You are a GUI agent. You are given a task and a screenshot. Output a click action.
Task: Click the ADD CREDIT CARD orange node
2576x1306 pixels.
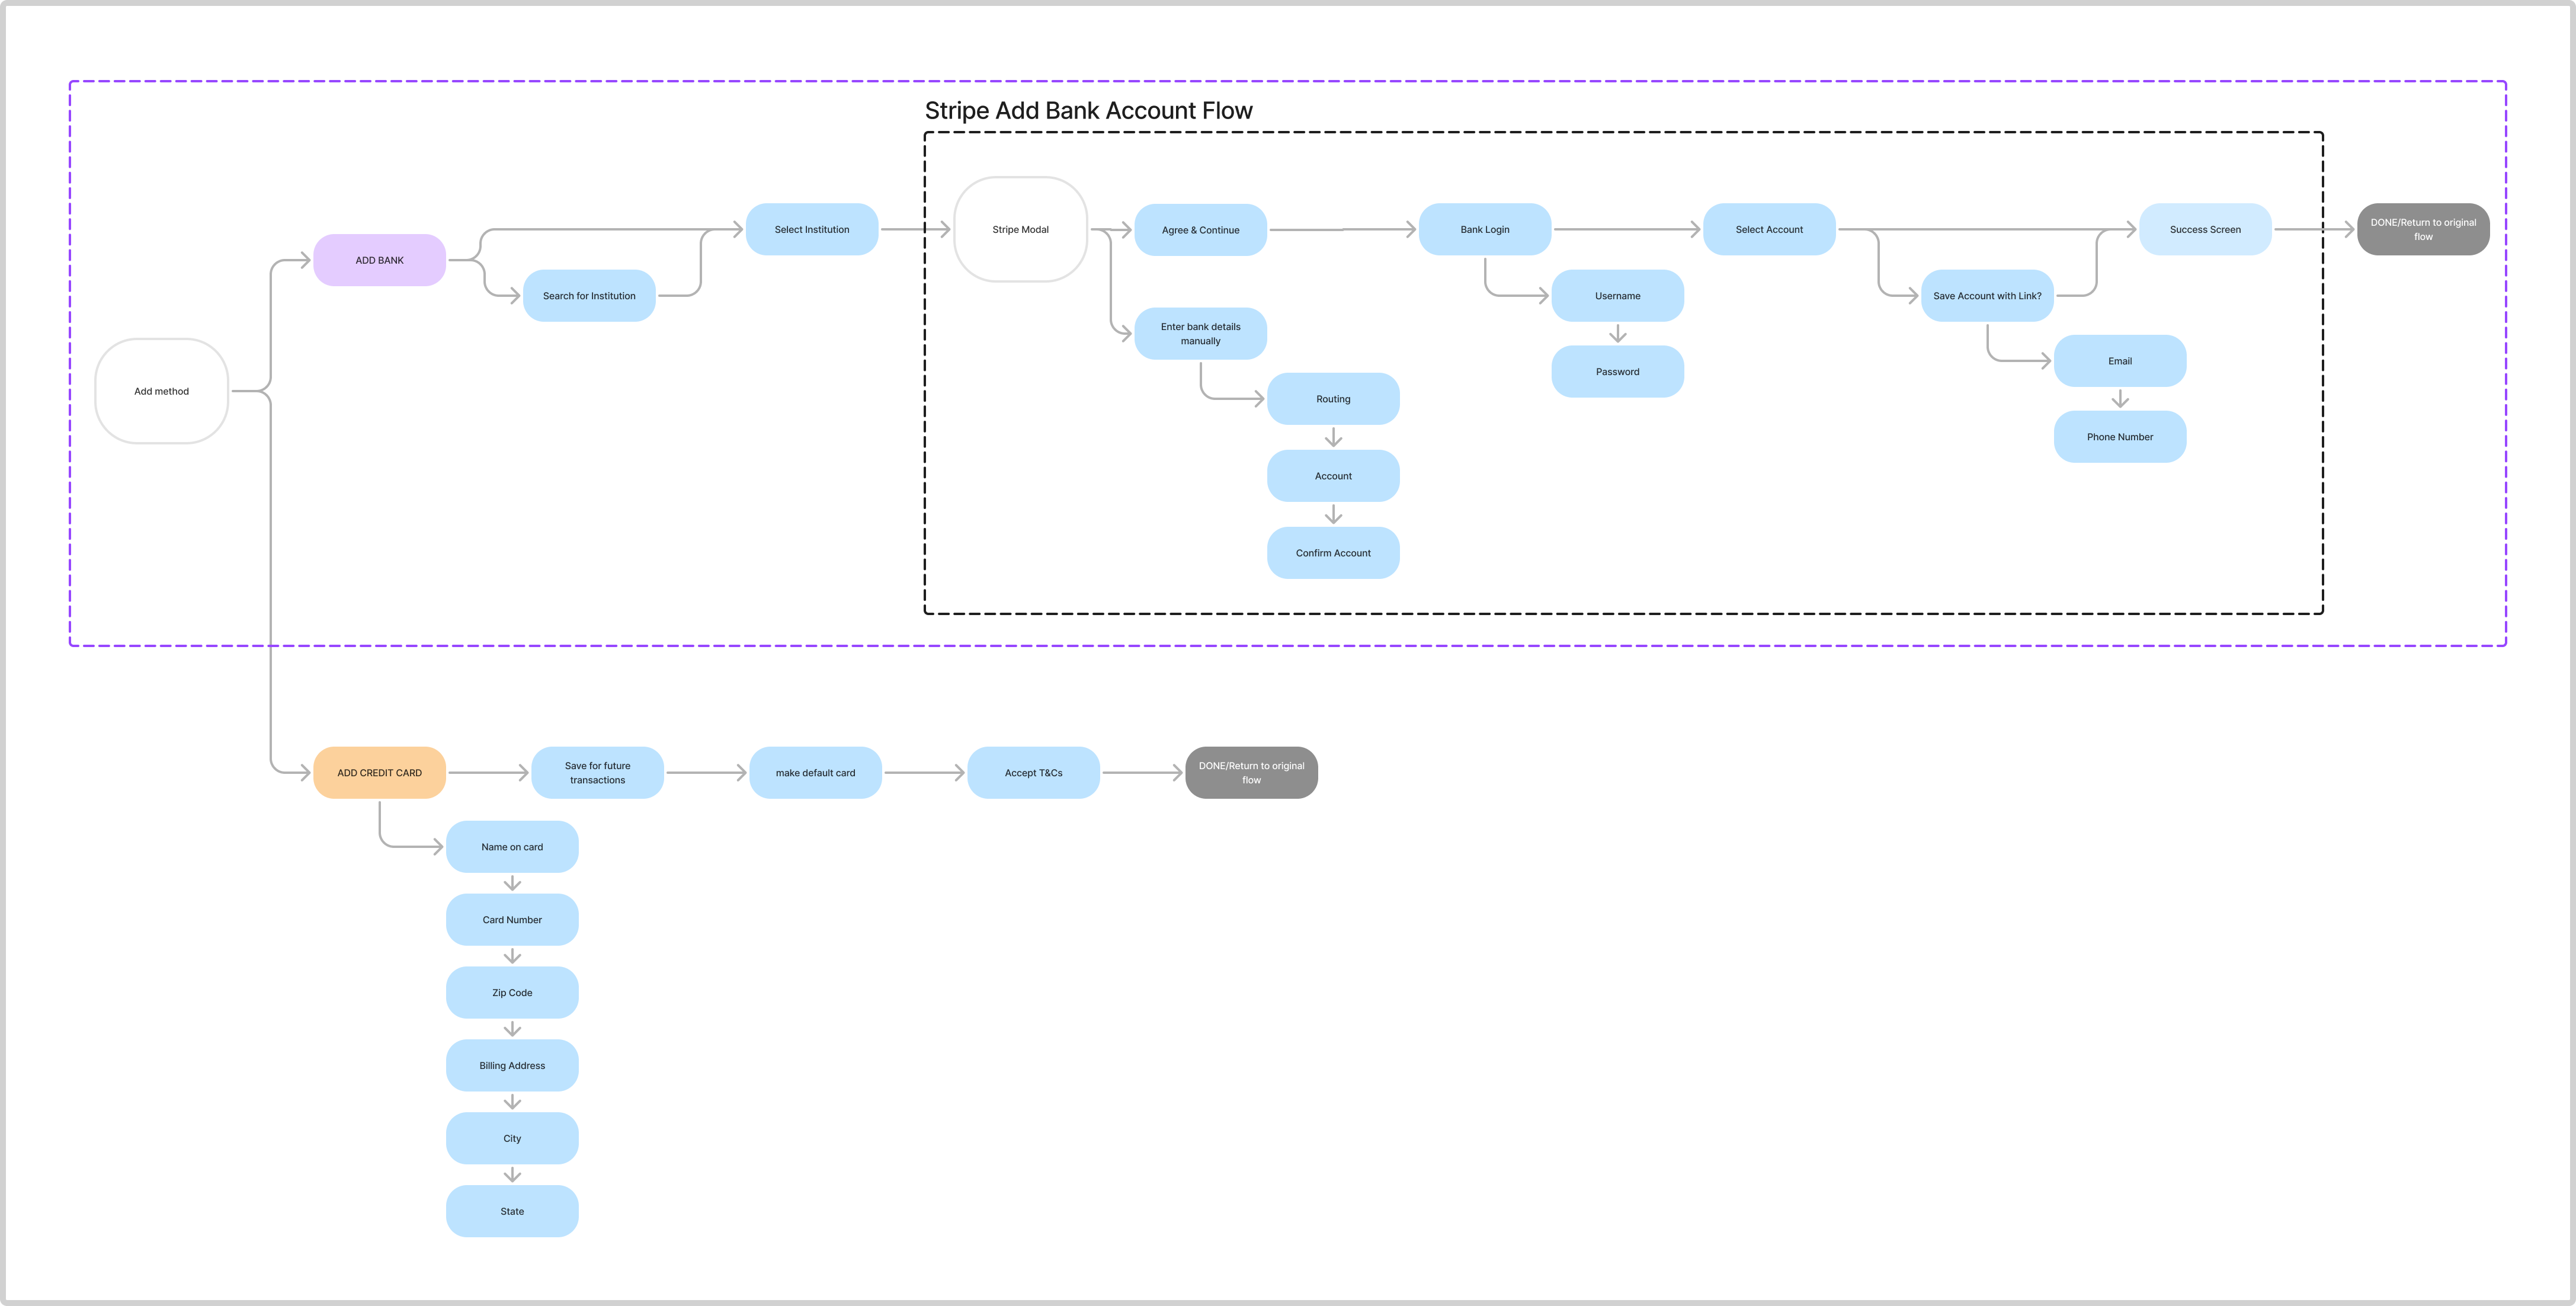tap(379, 773)
